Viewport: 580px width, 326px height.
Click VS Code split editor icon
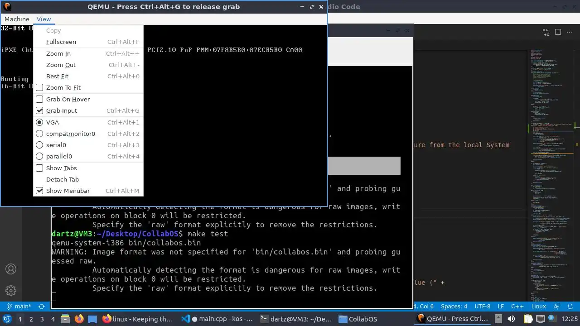tap(558, 32)
